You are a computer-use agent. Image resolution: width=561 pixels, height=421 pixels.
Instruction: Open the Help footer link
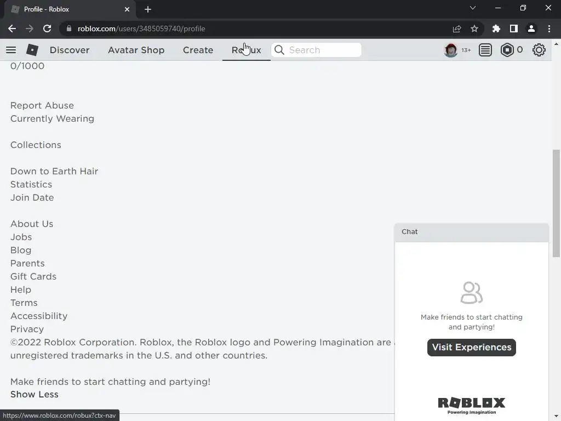(21, 289)
